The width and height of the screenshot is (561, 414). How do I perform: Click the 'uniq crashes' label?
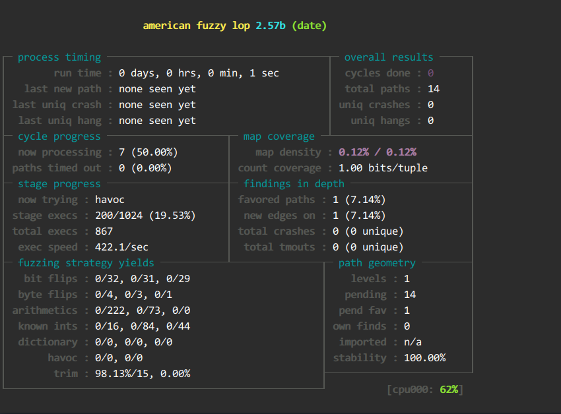coord(374,104)
